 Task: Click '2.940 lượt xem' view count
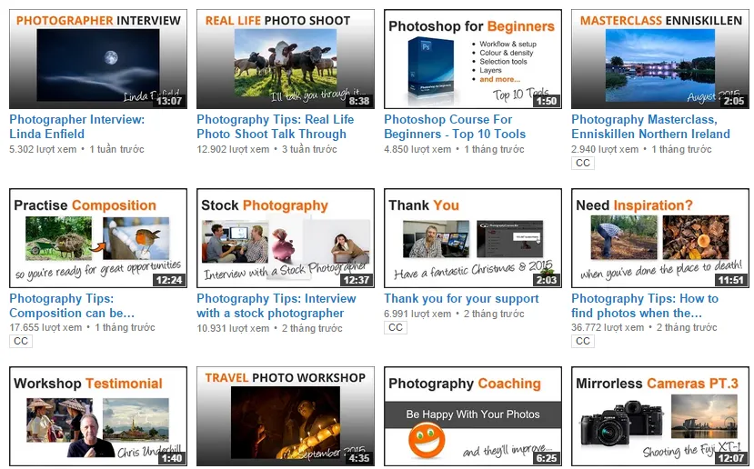click(605, 149)
